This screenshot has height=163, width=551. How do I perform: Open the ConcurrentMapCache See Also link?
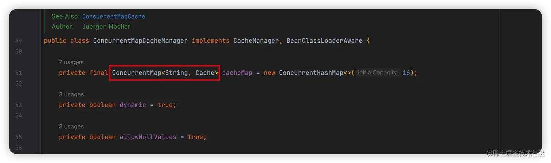pos(113,16)
